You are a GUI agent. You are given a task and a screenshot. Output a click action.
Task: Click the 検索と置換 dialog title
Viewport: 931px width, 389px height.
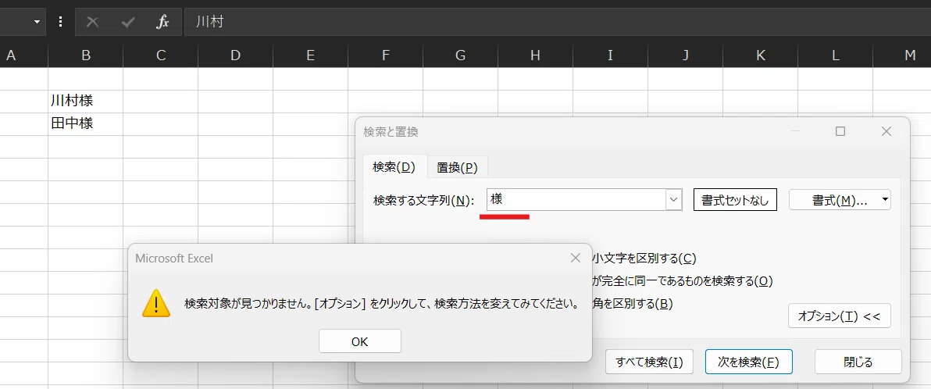[x=391, y=132]
